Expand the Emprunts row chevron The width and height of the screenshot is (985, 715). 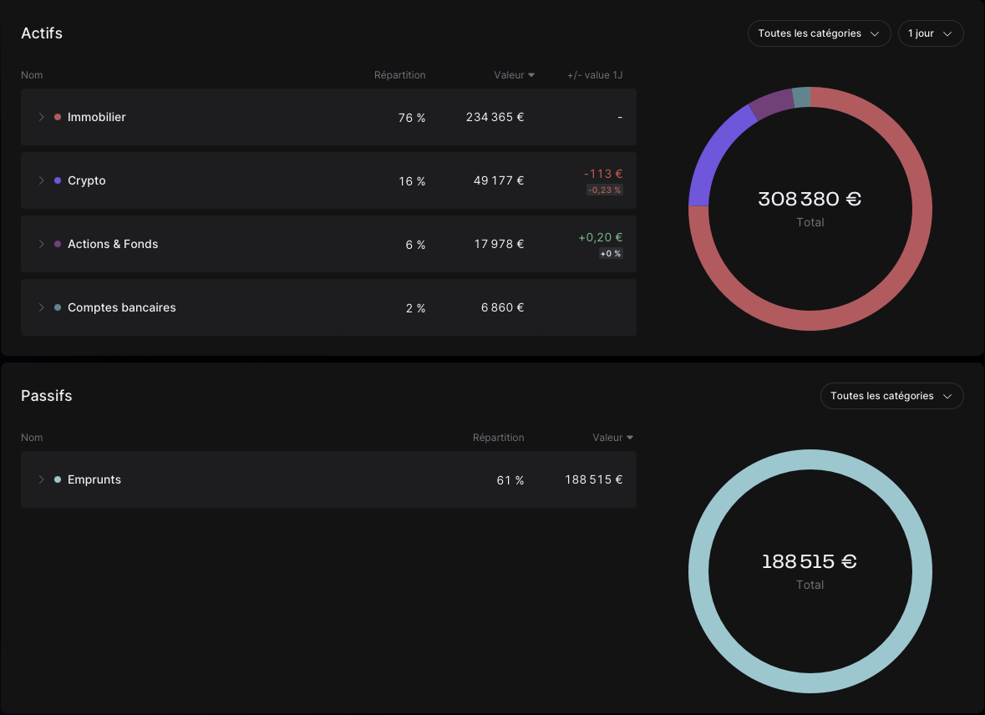pyautogui.click(x=41, y=479)
